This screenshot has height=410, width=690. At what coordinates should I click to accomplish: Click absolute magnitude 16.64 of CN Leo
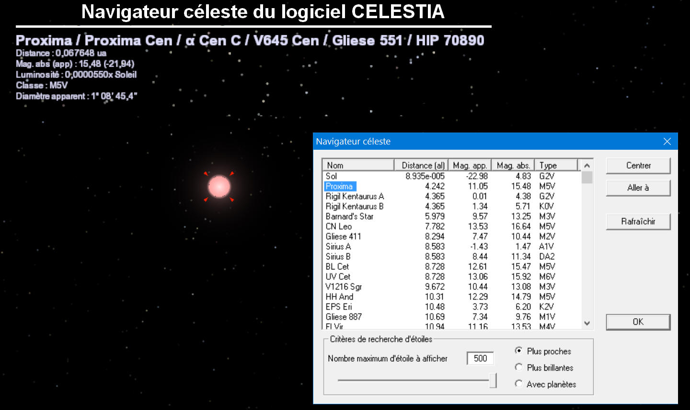point(521,226)
